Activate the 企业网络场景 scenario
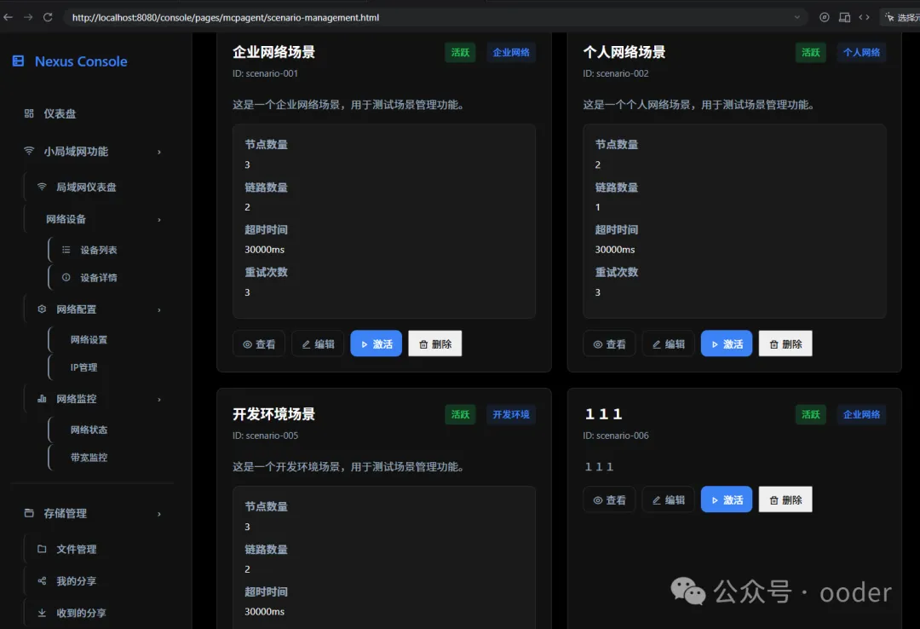This screenshot has height=629, width=920. pos(376,343)
